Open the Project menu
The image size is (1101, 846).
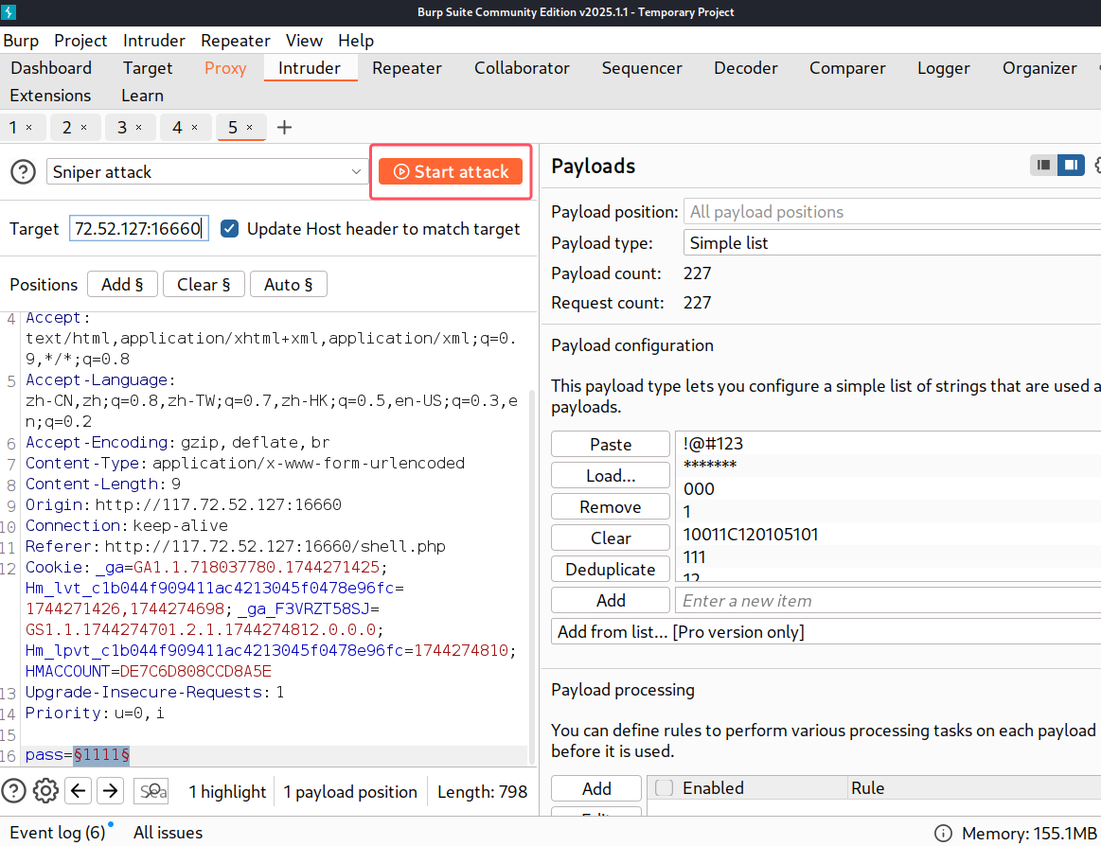(80, 41)
